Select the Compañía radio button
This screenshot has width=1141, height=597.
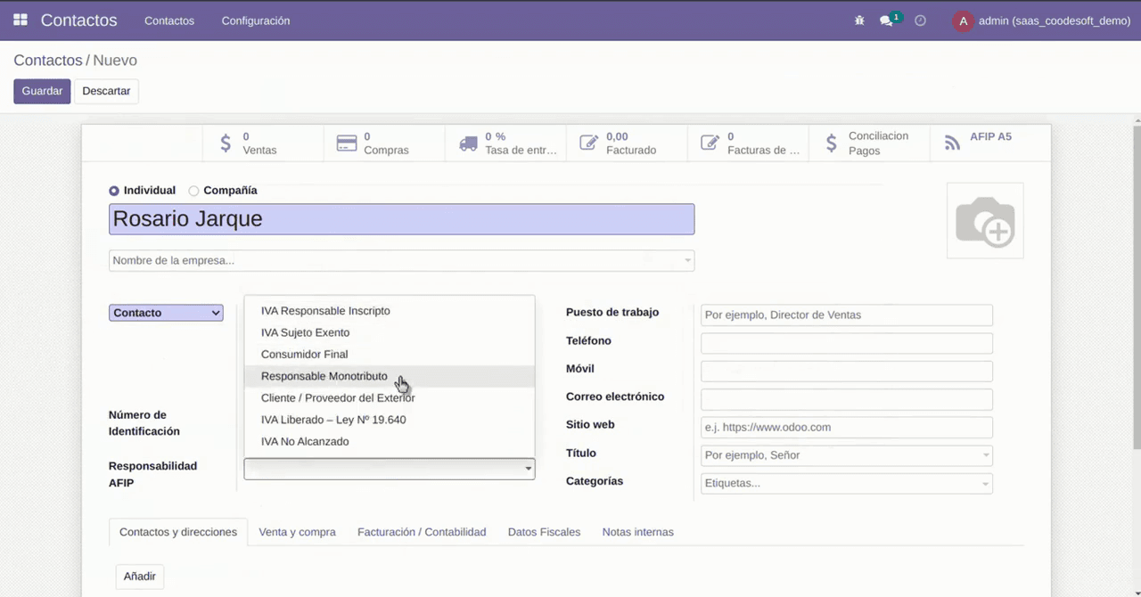pos(194,191)
